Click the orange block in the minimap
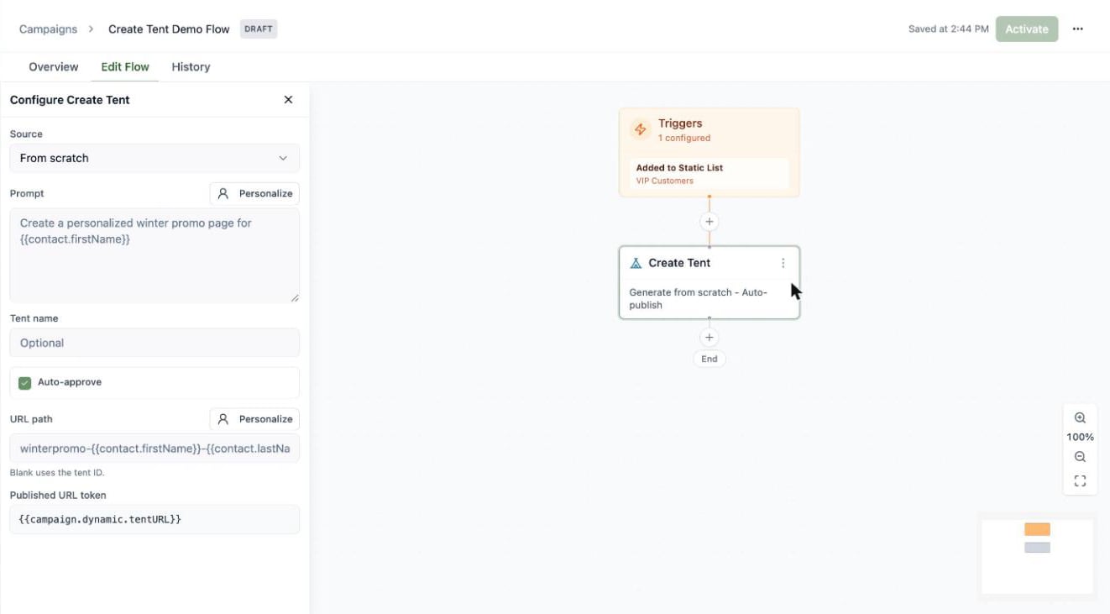 click(1037, 529)
